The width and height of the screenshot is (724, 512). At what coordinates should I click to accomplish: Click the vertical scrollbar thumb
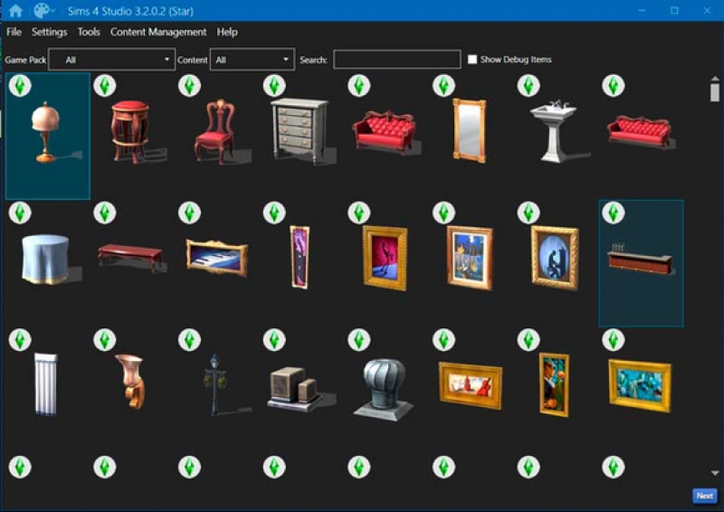(x=715, y=92)
